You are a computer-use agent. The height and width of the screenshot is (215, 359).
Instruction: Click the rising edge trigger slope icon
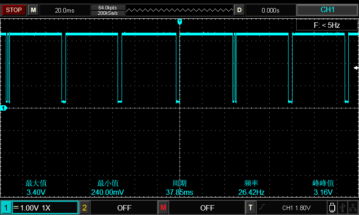click(x=262, y=207)
